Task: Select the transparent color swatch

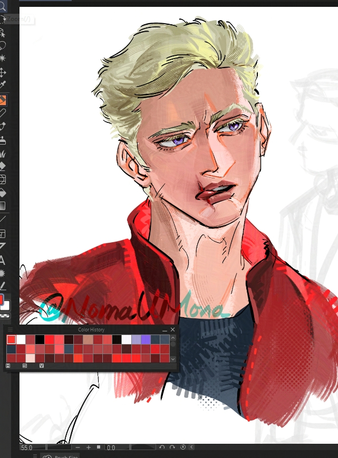Action: pyautogui.click(x=5, y=316)
